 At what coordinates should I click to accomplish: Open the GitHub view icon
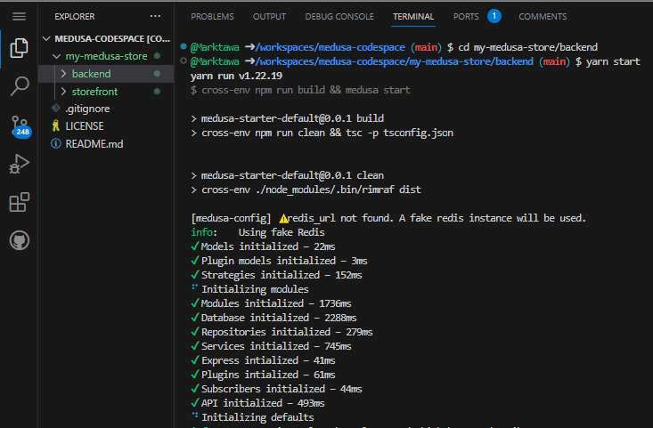tap(20, 240)
